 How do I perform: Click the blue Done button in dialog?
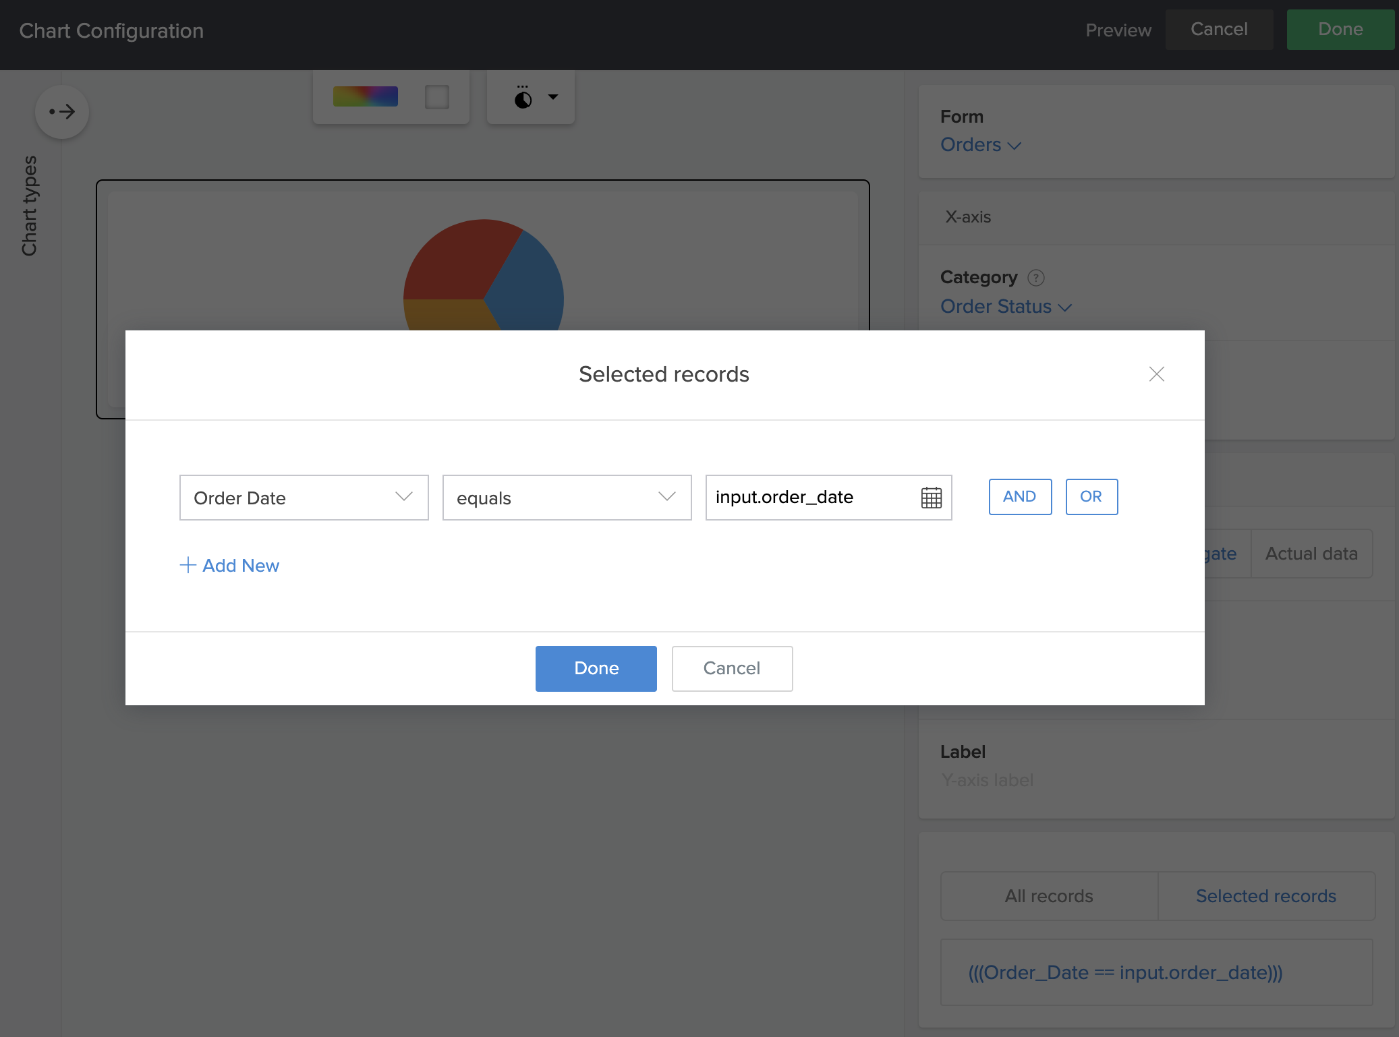[596, 668]
